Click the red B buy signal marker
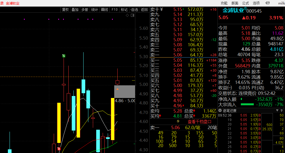The height and width of the screenshot is (153, 285). tap(59, 149)
